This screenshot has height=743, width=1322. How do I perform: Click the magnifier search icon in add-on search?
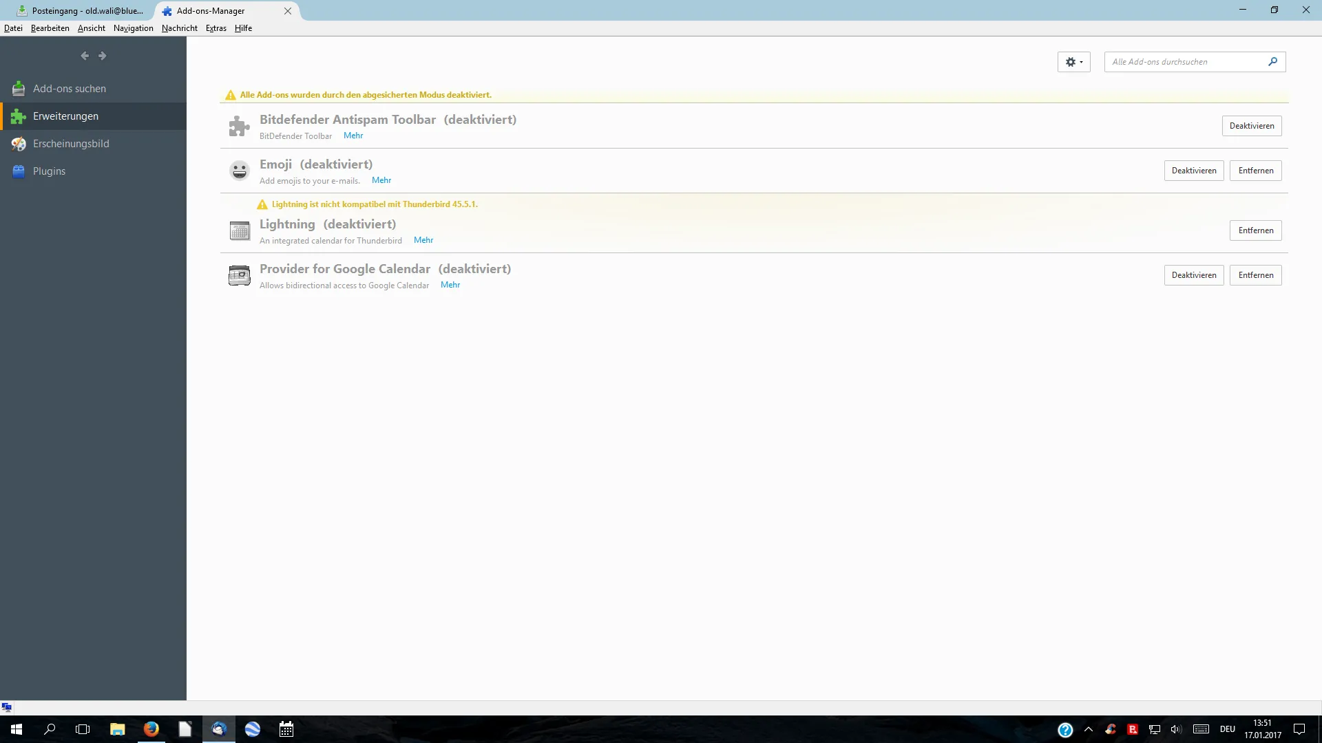click(1272, 62)
